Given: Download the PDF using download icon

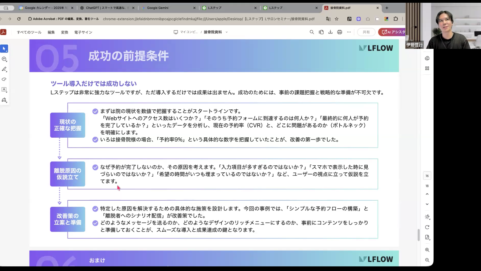Looking at the screenshot, I should coord(330,32).
